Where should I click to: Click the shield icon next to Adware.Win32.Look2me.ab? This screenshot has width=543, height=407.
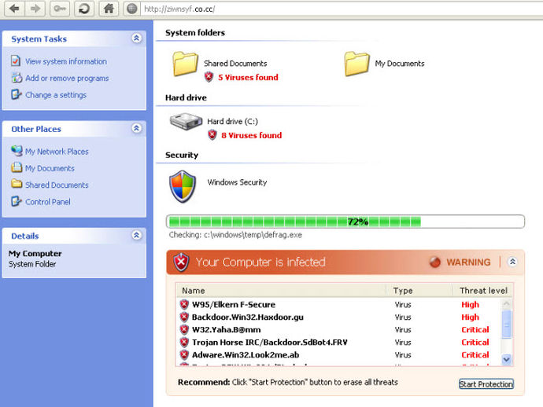pyautogui.click(x=184, y=354)
